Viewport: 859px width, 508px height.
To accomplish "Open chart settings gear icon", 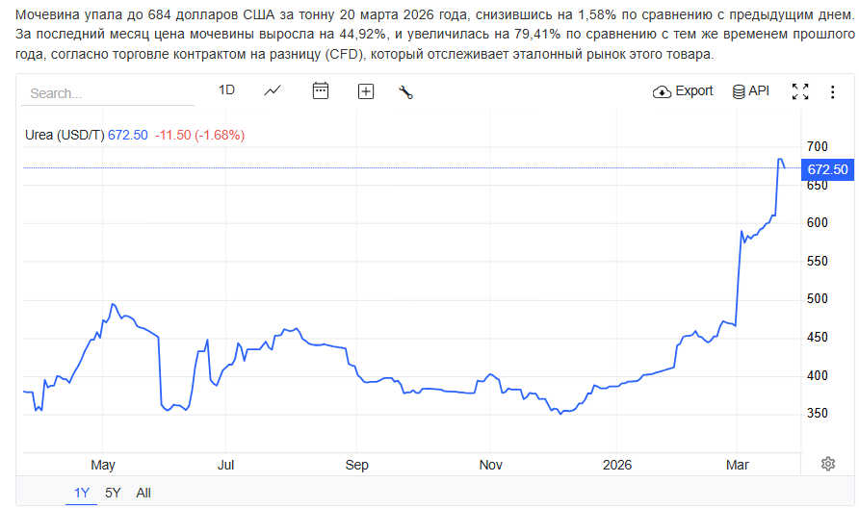I will [827, 464].
